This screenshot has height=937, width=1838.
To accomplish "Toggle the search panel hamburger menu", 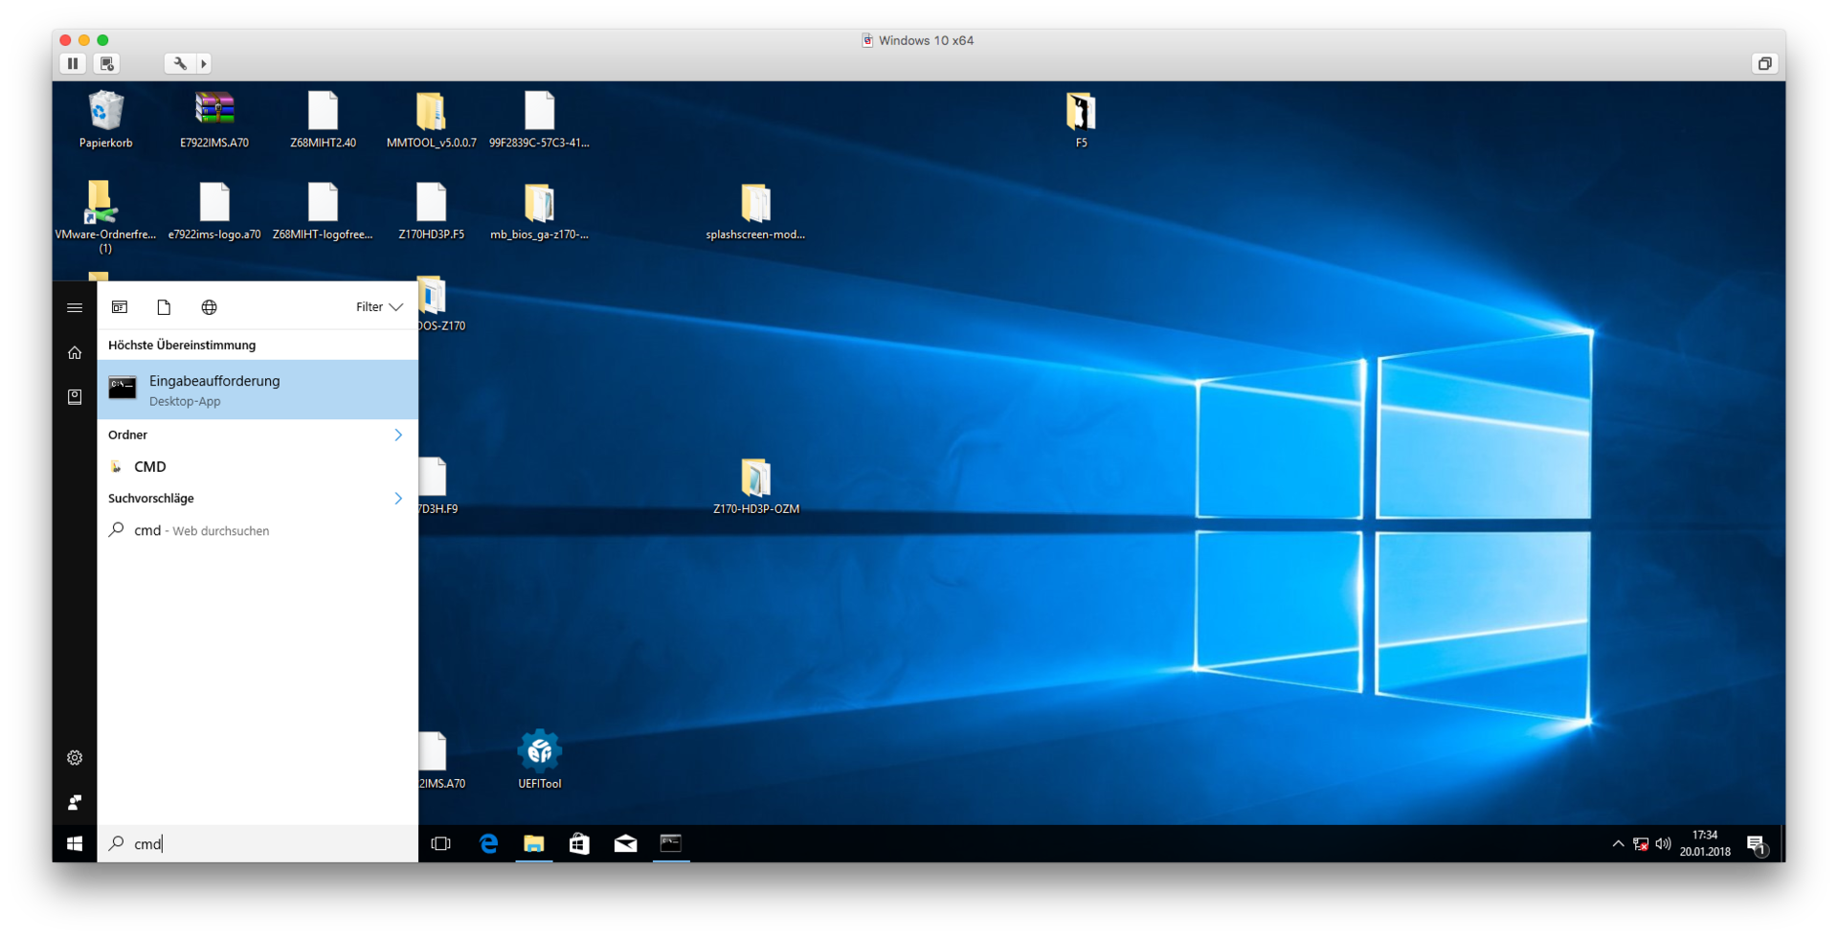I will tap(75, 307).
